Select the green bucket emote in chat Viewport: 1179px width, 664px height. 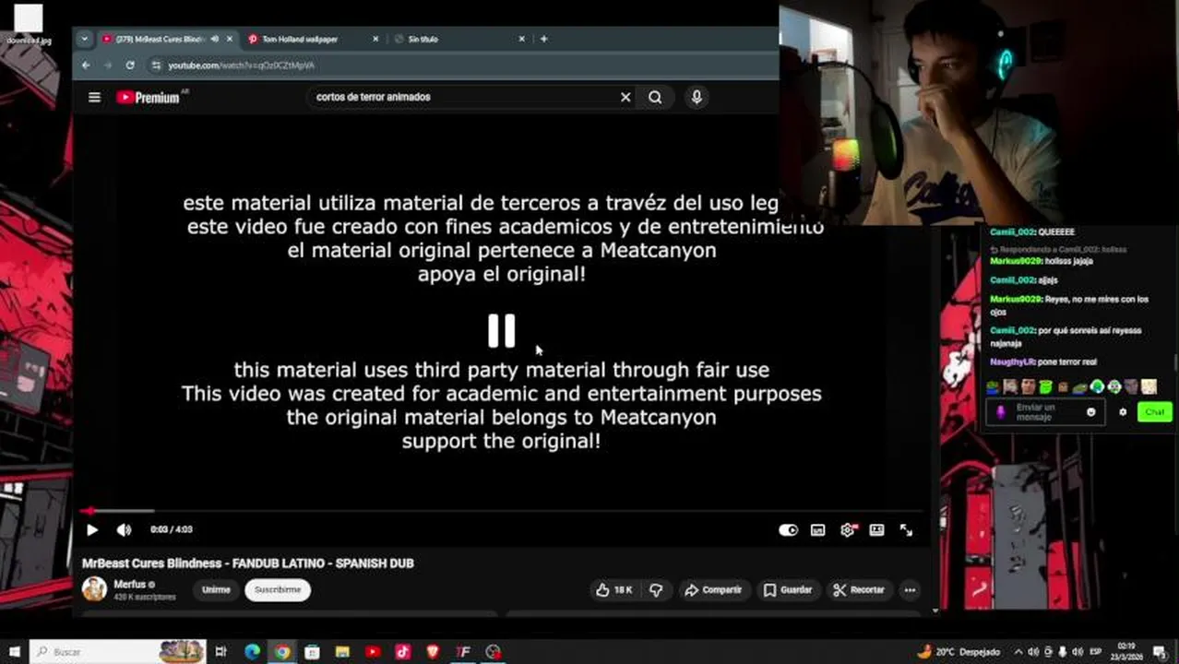pyautogui.click(x=1045, y=387)
